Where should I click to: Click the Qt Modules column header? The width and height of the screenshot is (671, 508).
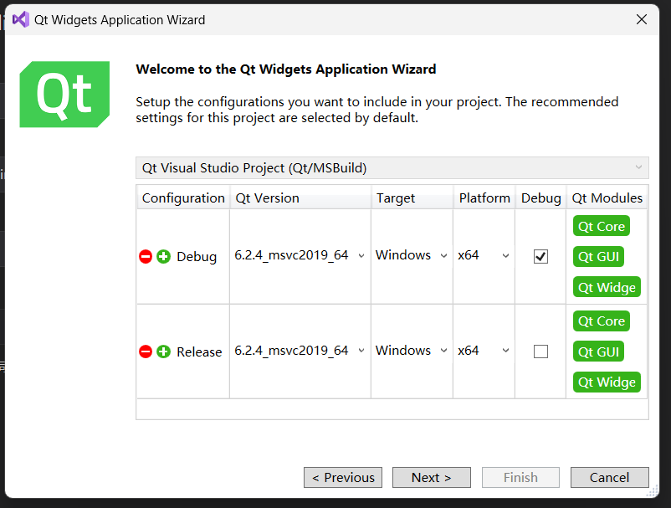click(x=607, y=198)
